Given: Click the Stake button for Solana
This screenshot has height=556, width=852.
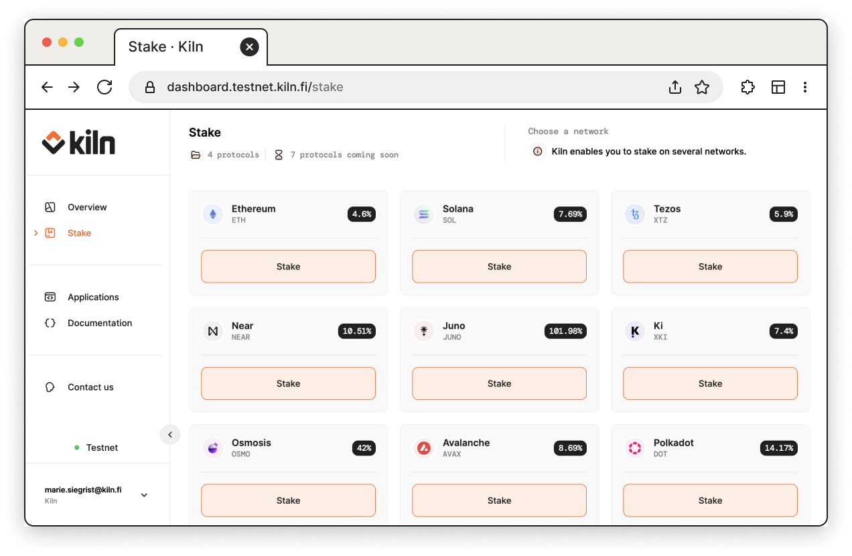Looking at the screenshot, I should (499, 267).
